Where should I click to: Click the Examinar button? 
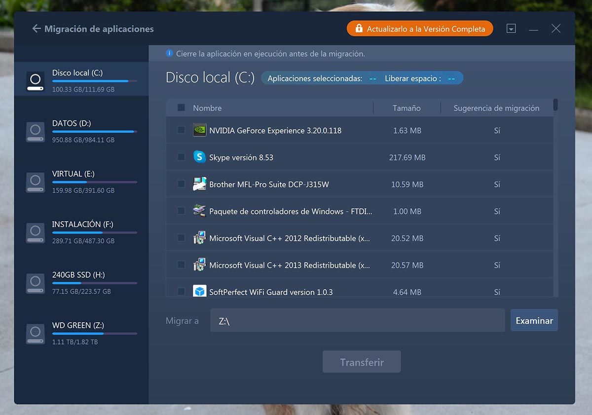click(x=534, y=320)
